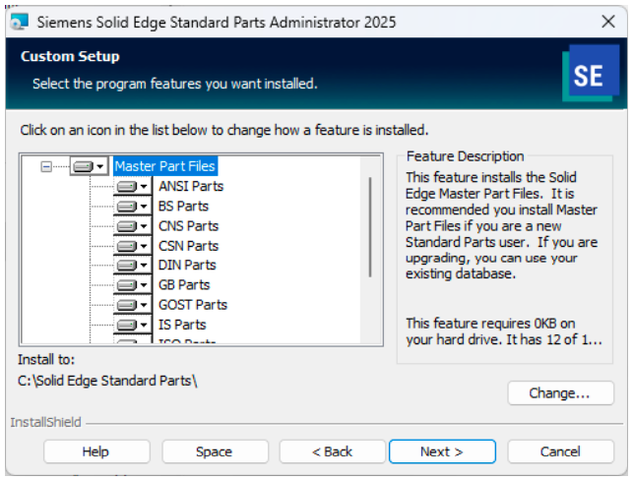Check disk Space requirements button
This screenshot has width=634, height=480.
click(x=215, y=451)
